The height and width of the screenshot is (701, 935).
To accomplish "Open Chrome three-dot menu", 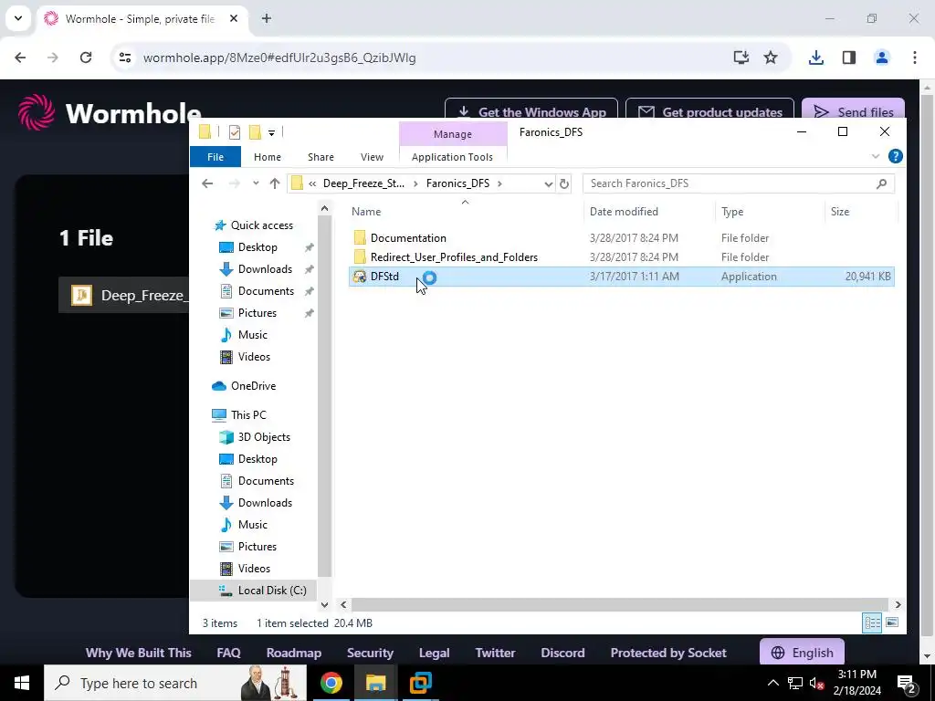I will tap(915, 58).
